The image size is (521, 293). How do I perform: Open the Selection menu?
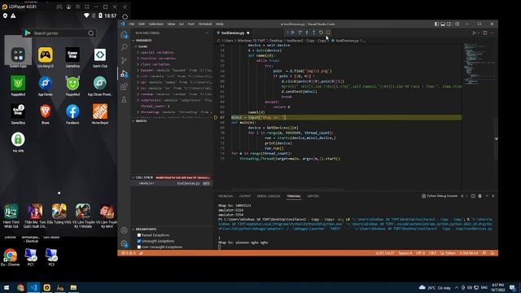[x=155, y=24]
